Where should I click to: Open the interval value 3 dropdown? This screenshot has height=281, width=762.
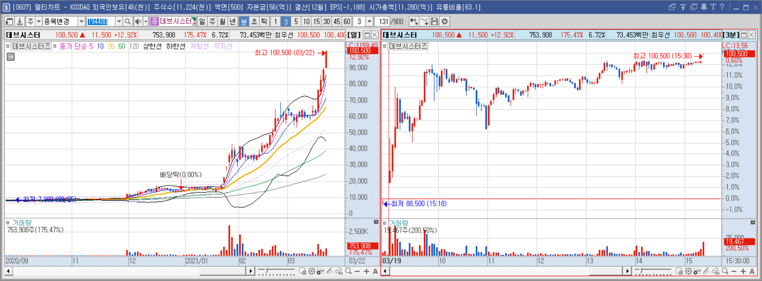pyautogui.click(x=369, y=21)
